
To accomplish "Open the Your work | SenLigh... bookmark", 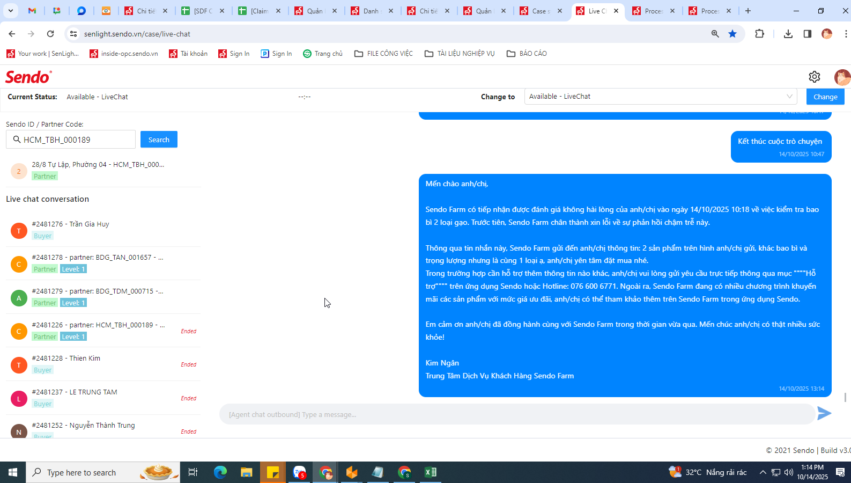I will 42,54.
